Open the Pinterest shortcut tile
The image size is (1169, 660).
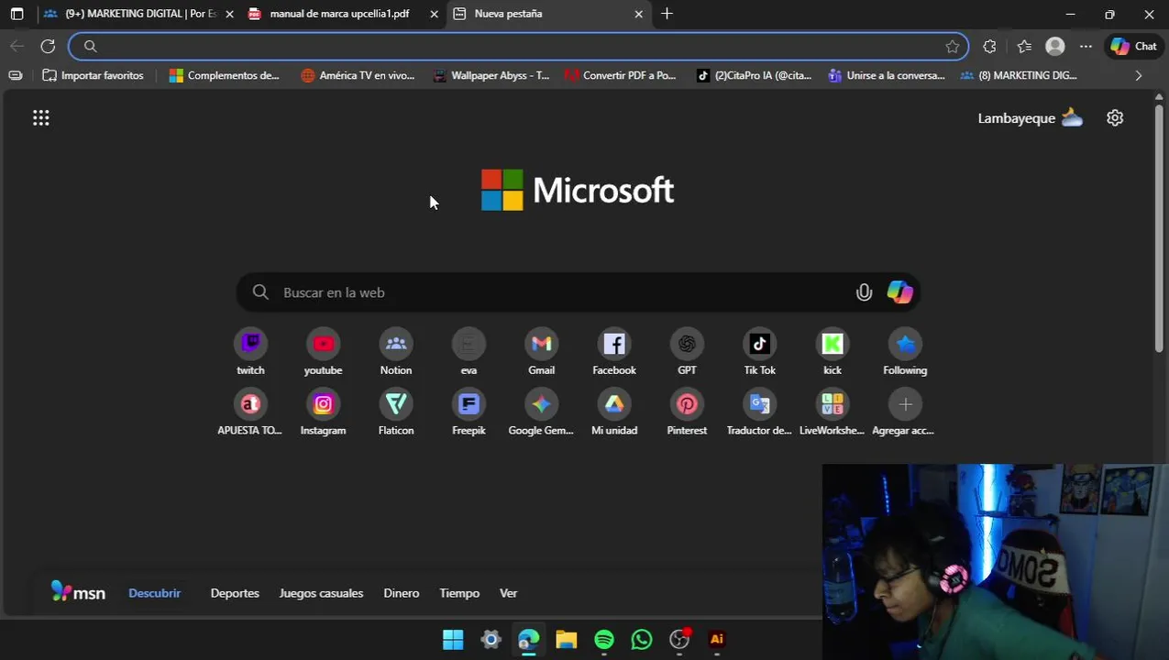(x=687, y=412)
